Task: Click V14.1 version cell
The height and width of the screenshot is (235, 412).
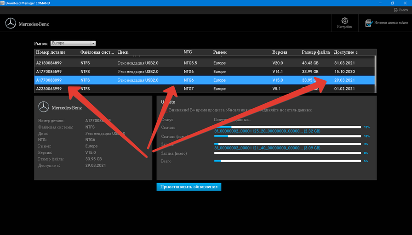Action: coord(277,72)
